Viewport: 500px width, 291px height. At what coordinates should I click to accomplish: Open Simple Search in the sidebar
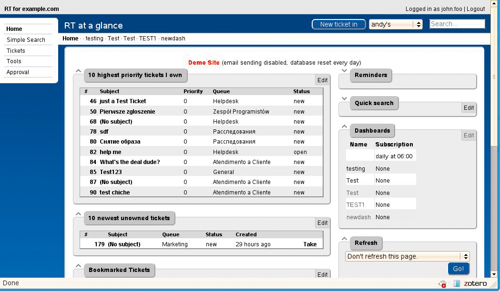(26, 40)
